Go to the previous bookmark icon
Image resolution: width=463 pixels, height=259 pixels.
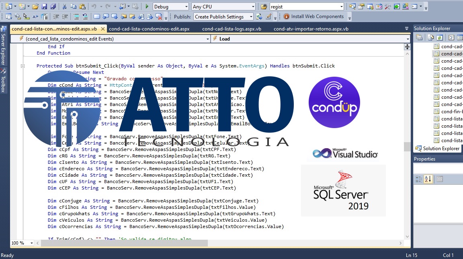pos(105,17)
